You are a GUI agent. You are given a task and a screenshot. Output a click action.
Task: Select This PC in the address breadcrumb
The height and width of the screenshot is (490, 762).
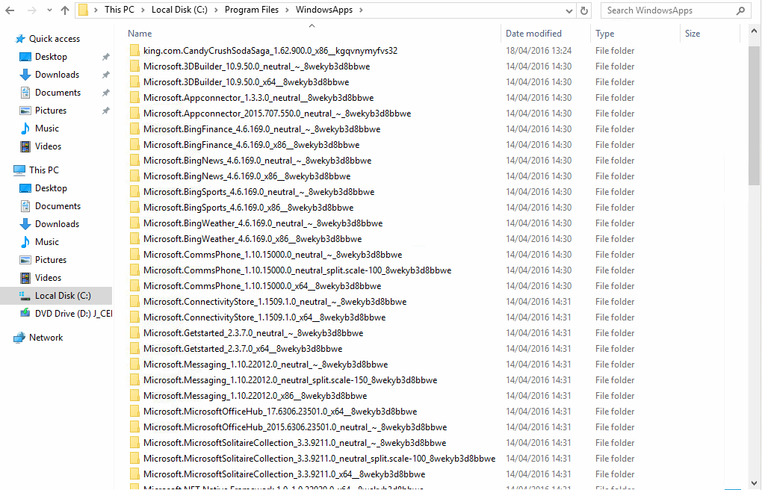[120, 10]
